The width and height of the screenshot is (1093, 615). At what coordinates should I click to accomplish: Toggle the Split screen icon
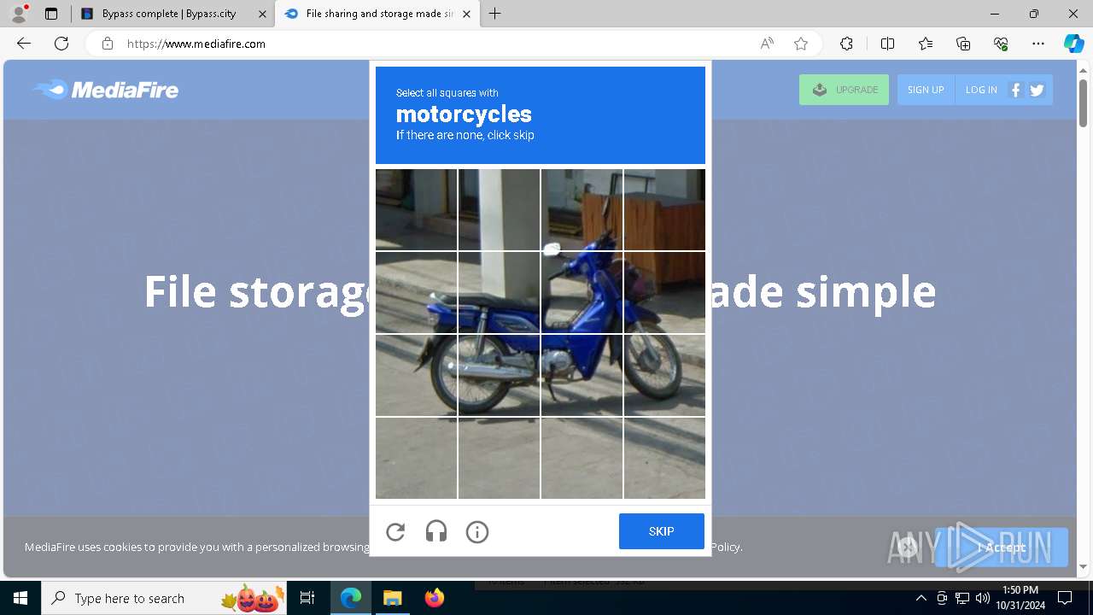pyautogui.click(x=887, y=44)
